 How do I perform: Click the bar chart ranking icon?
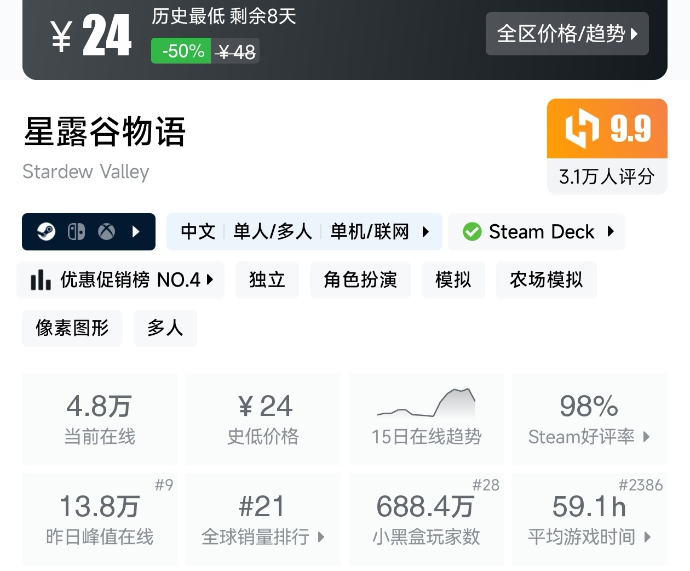tap(41, 279)
